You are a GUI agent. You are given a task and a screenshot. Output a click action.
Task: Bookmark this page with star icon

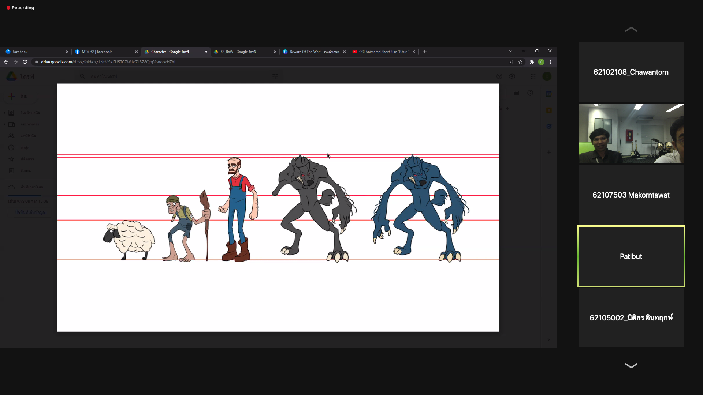point(520,62)
